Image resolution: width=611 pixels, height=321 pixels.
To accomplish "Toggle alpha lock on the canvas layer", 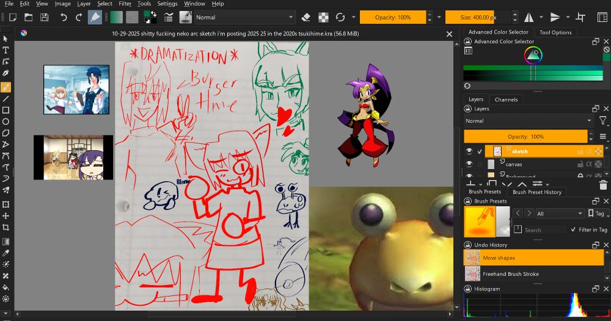I will click(589, 164).
